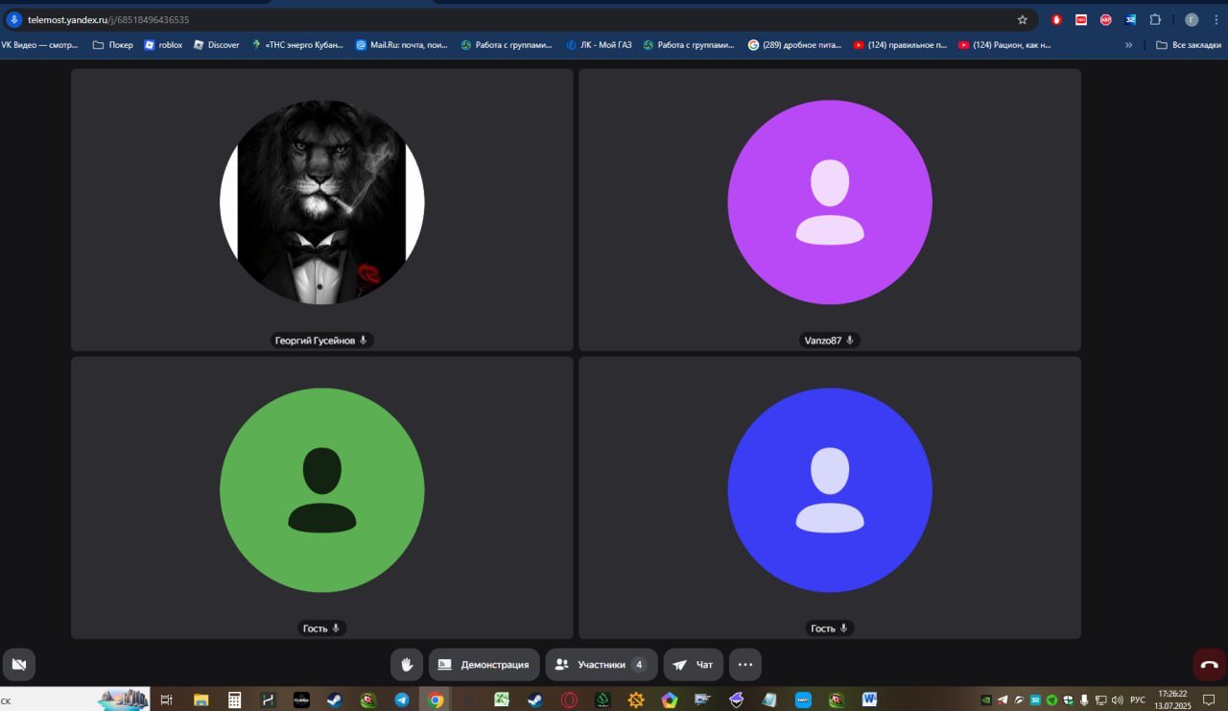Raise hand using the hand icon
Viewport: 1228px width, 711px height.
coord(407,664)
